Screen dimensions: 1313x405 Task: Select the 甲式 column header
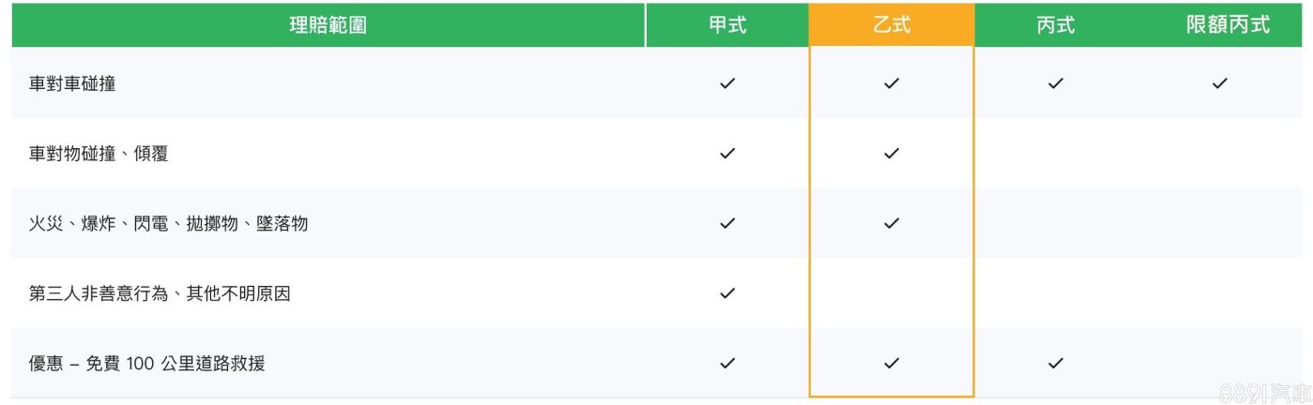[x=727, y=25]
